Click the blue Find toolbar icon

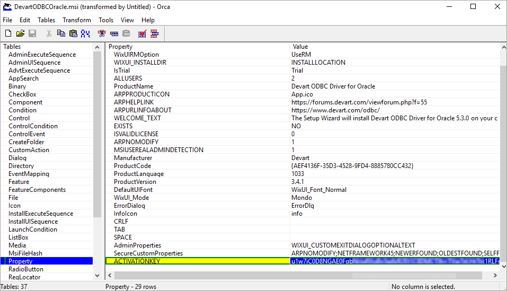[85, 33]
